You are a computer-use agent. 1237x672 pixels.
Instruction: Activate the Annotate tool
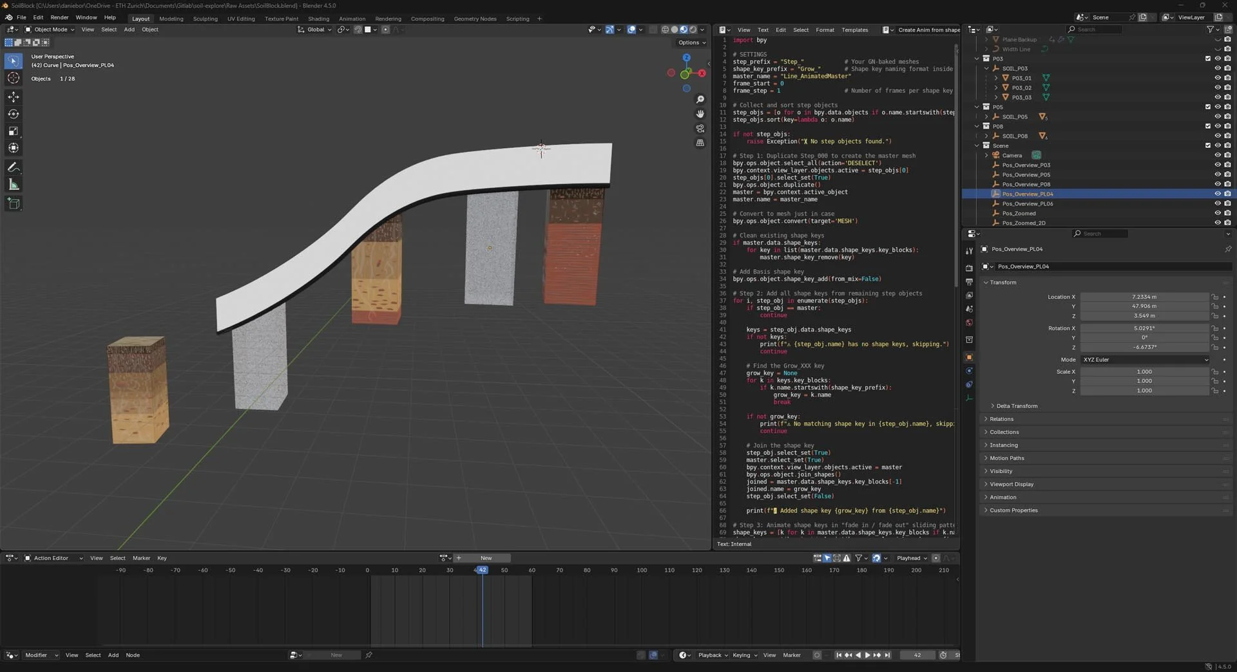point(14,167)
